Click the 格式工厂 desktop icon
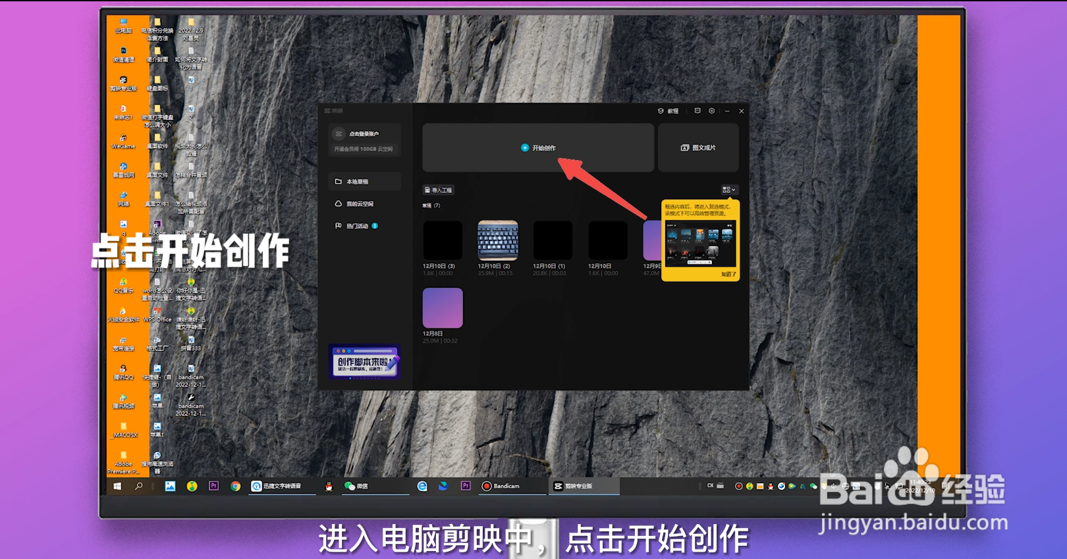Screen dimensions: 1067x559 click(157, 344)
